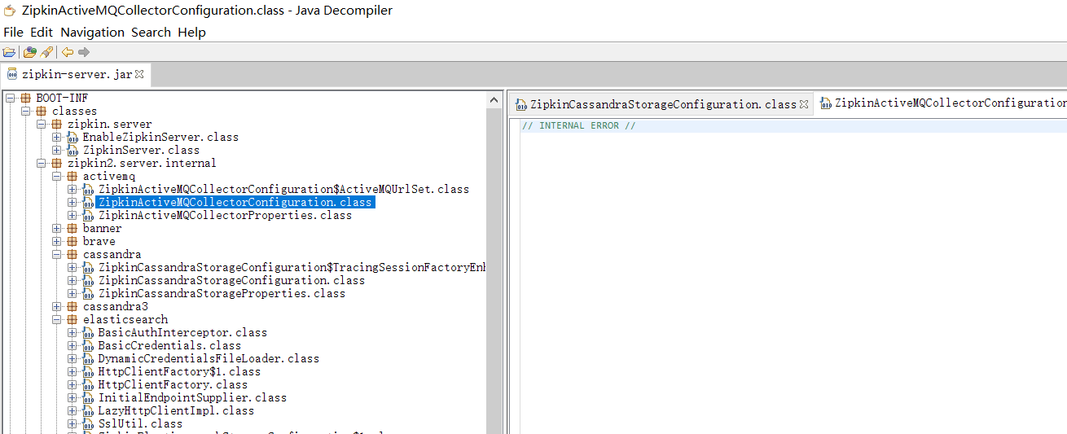Image resolution: width=1067 pixels, height=434 pixels.
Task: Select DynamicCredentialsFileLoader.class in tree
Action: [x=209, y=358]
